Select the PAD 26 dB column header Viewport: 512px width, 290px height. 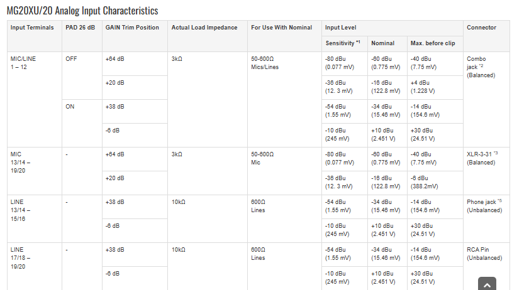coord(82,36)
